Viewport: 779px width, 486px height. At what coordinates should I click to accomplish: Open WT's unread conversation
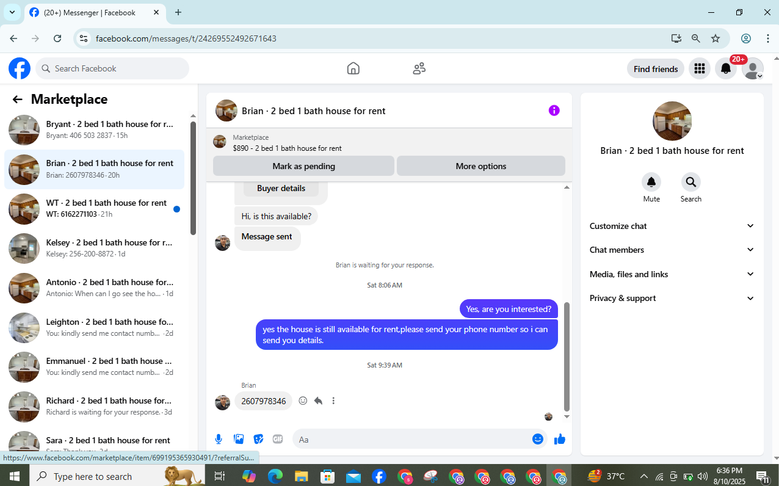[x=95, y=209]
